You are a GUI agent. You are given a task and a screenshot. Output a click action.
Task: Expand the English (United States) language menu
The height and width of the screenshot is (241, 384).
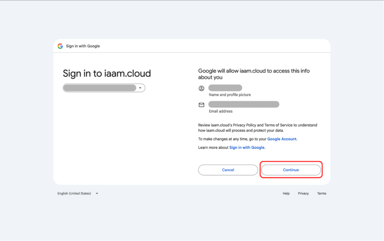point(78,193)
